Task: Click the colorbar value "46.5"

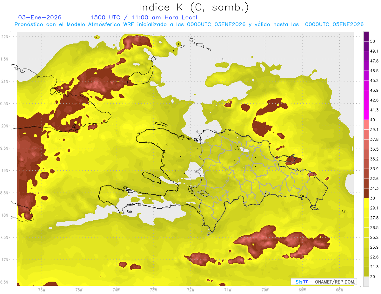Action: click(x=374, y=71)
